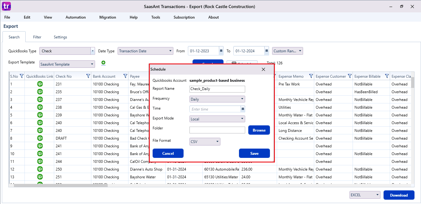Open QuickBooks link icon for row 7

40,130
